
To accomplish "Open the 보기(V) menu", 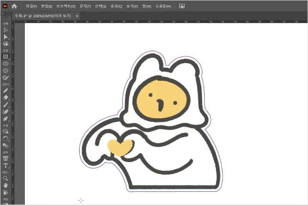I will pyautogui.click(x=132, y=6).
